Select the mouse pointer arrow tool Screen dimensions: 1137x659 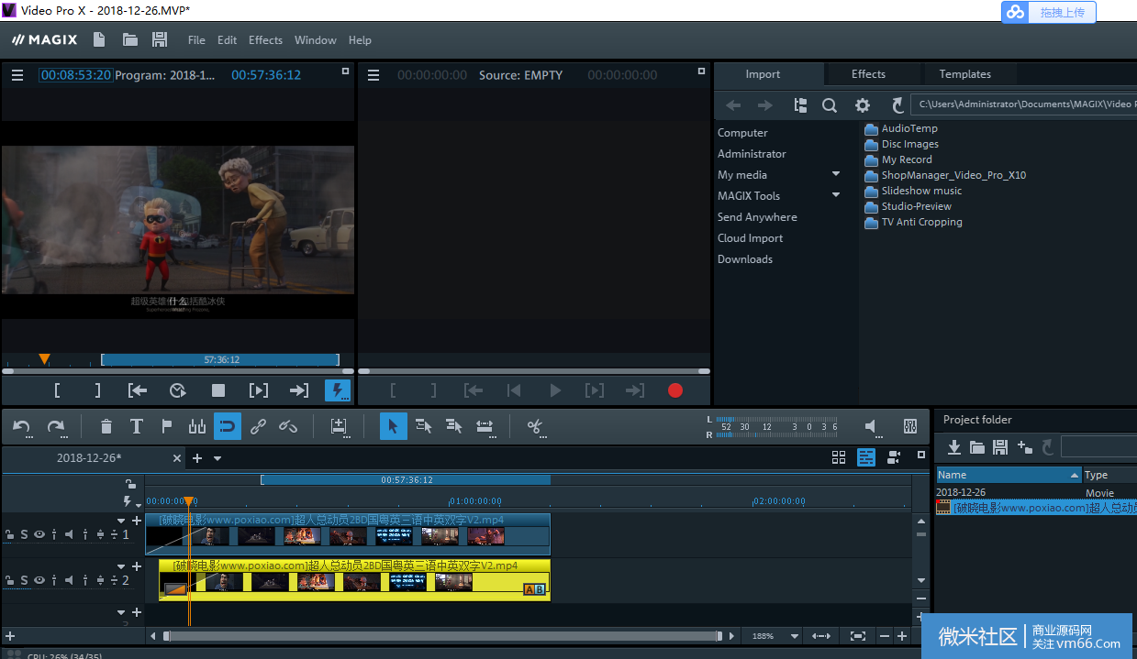tap(393, 426)
